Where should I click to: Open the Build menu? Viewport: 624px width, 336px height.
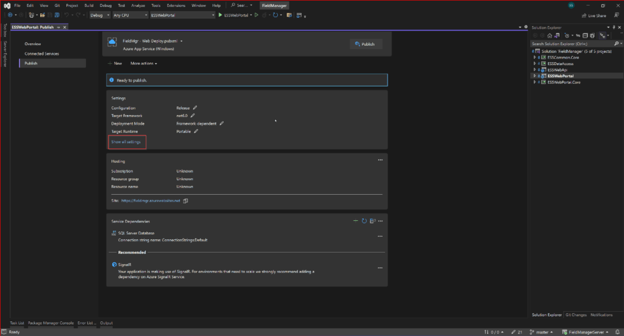click(89, 5)
